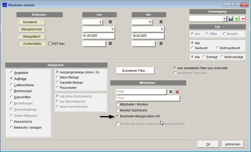This screenshot has width=251, height=152.
Task: Select kein erweiterter Filter bzw. nicht aktiv
Action: coord(201,68)
